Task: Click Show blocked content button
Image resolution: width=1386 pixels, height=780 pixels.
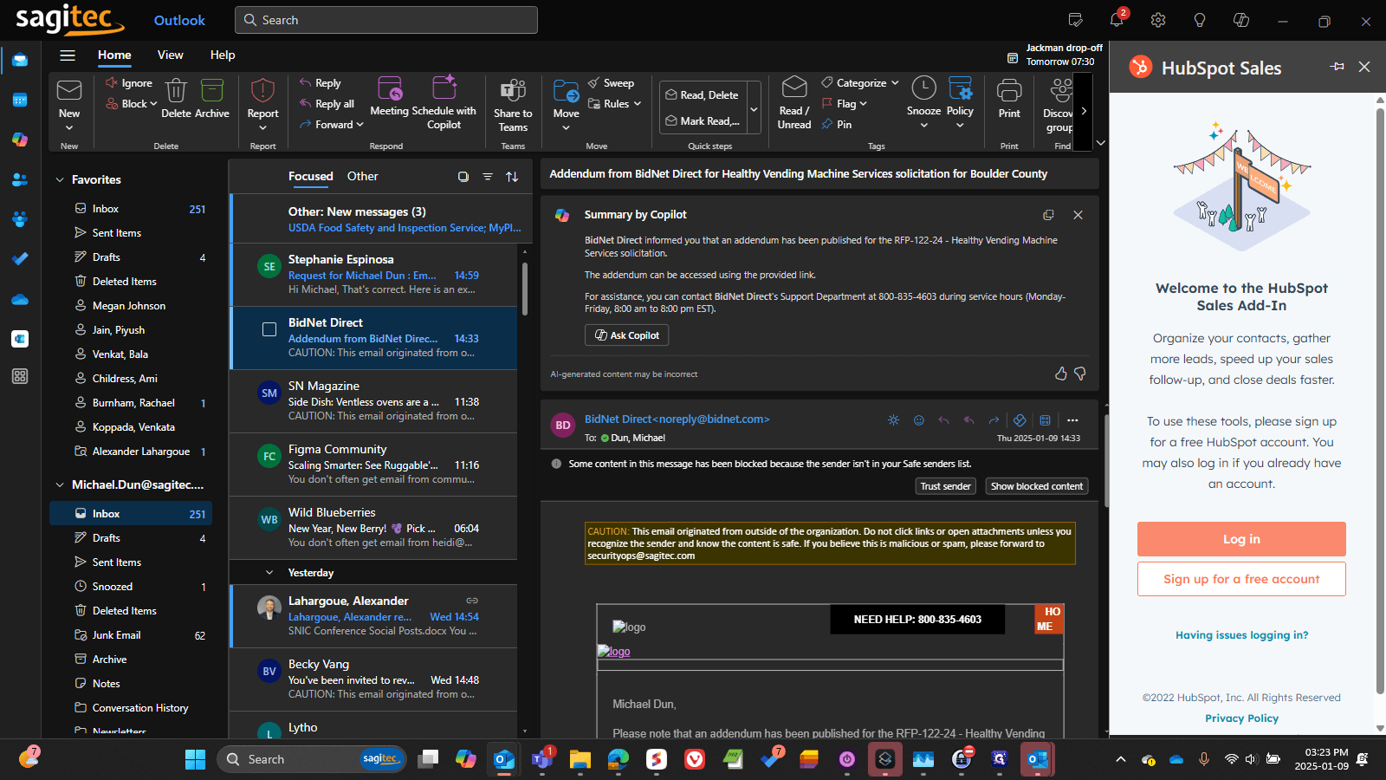Action: pyautogui.click(x=1037, y=487)
